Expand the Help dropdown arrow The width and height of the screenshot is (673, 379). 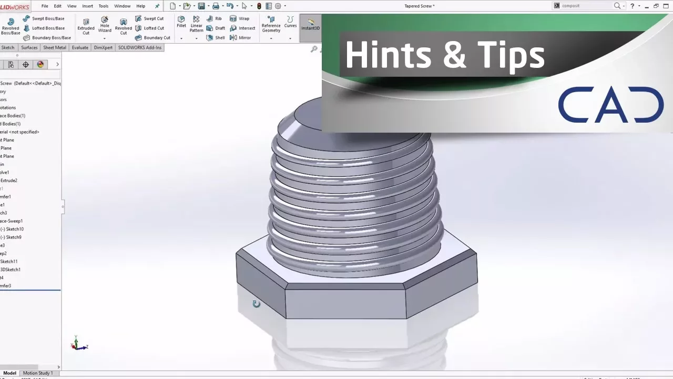point(639,6)
